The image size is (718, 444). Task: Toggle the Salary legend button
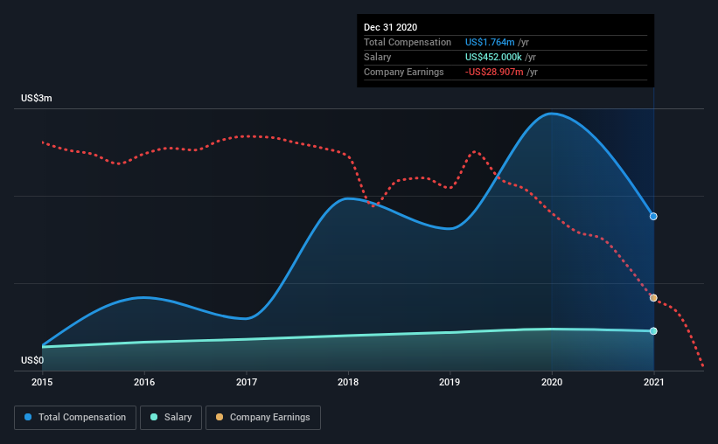(x=171, y=418)
